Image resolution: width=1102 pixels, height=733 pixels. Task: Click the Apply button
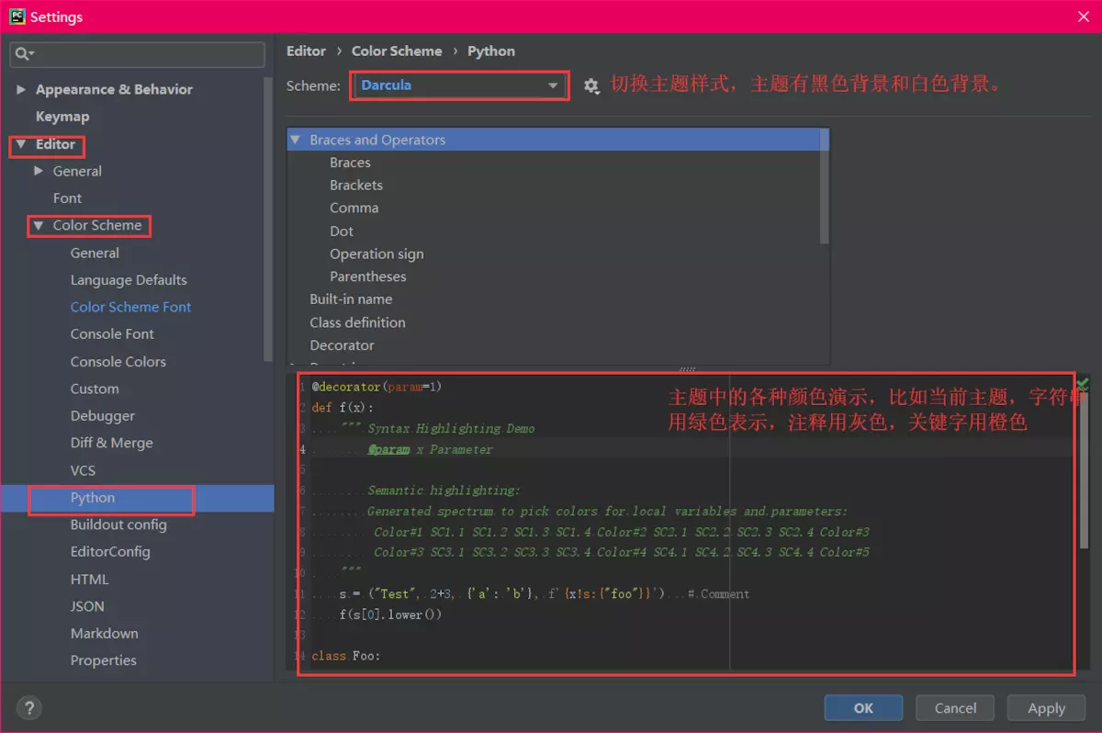tap(1046, 707)
